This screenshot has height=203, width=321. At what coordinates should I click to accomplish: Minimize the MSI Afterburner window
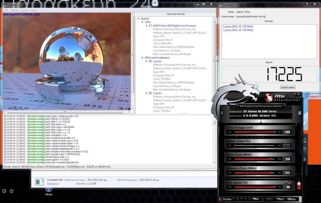tap(295, 94)
